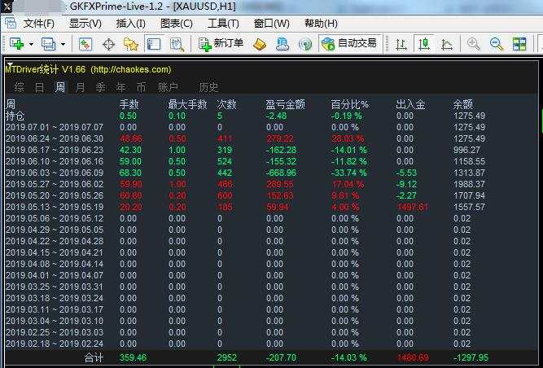The image size is (543, 368).
Task: Toggle the Navigator star folder icon
Action: coord(130,44)
